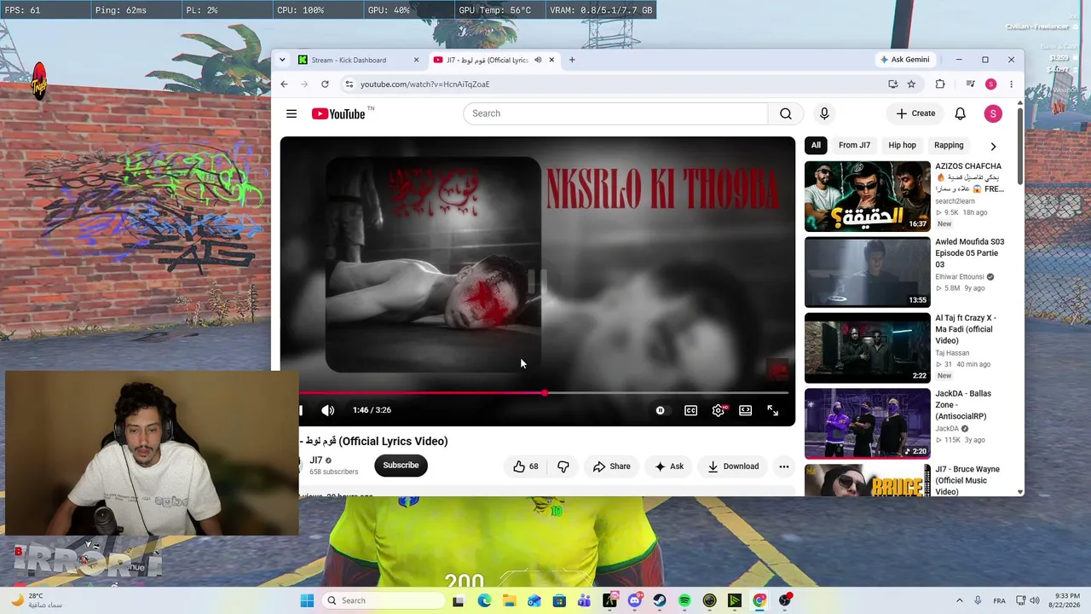Image resolution: width=1091 pixels, height=614 pixels.
Task: Open the YouTube guide hamburger menu
Action: coord(292,113)
